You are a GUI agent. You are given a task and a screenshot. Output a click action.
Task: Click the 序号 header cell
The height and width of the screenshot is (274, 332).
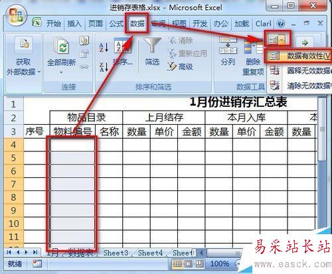35,131
